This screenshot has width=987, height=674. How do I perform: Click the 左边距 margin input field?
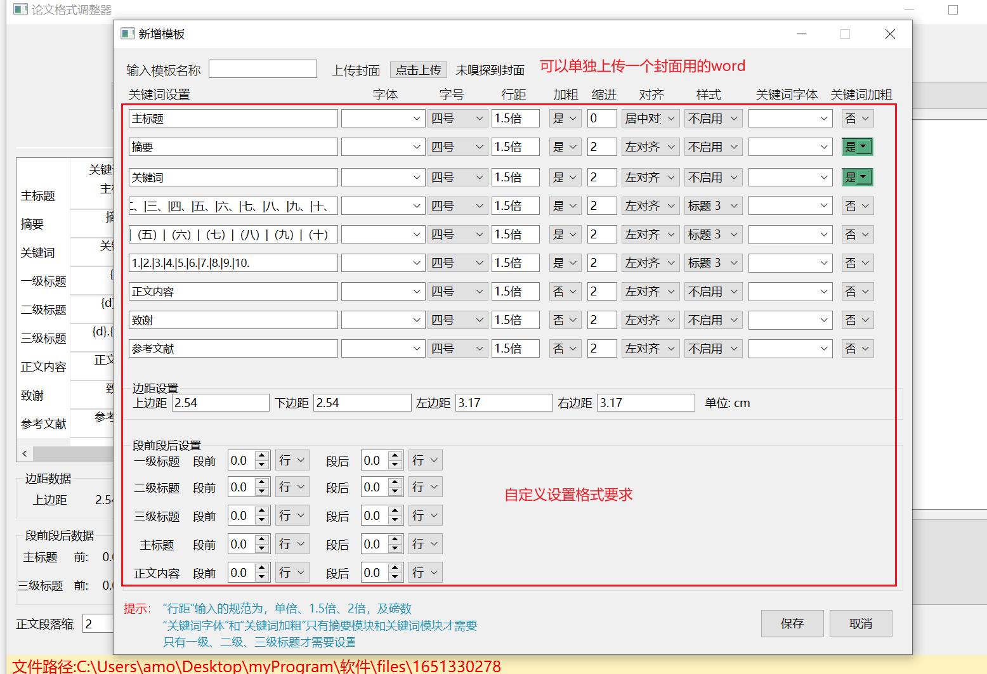coord(504,403)
